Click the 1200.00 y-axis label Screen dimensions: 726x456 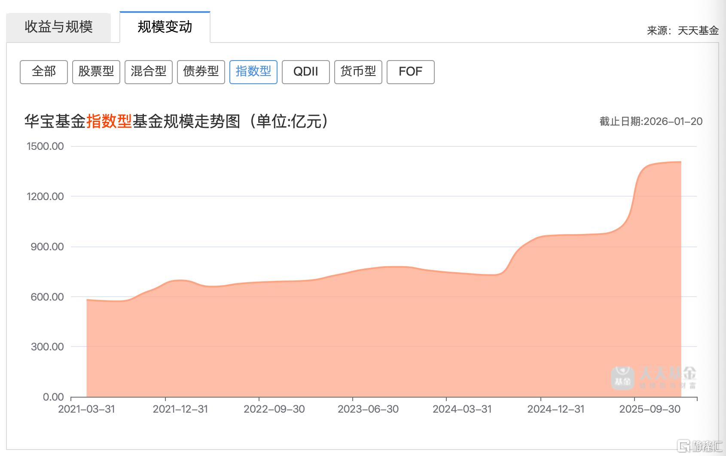[x=45, y=197]
